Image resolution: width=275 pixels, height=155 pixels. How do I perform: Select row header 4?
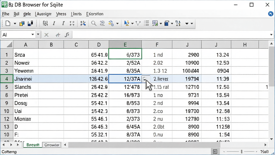pyautogui.click(x=7, y=79)
